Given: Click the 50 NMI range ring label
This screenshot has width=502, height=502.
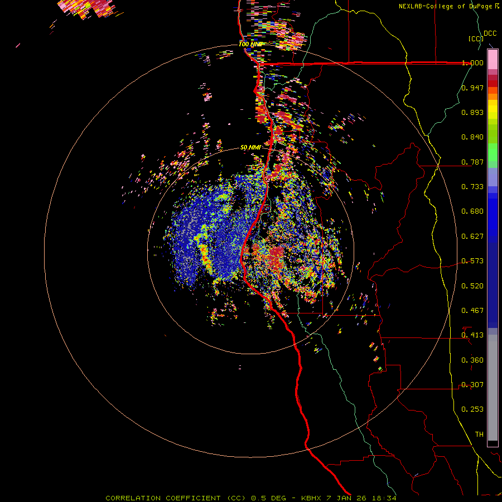Looking at the screenshot, I should 250,147.
